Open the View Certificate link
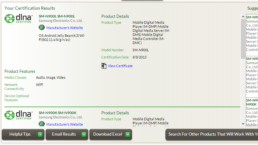This screenshot has width=258, height=145. pyautogui.click(x=120, y=66)
